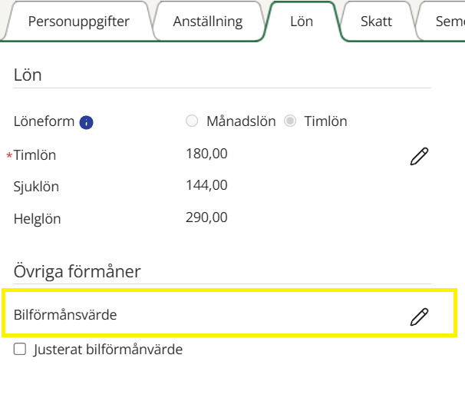Go to the Skatt tab
This screenshot has height=408, width=465.
[377, 22]
